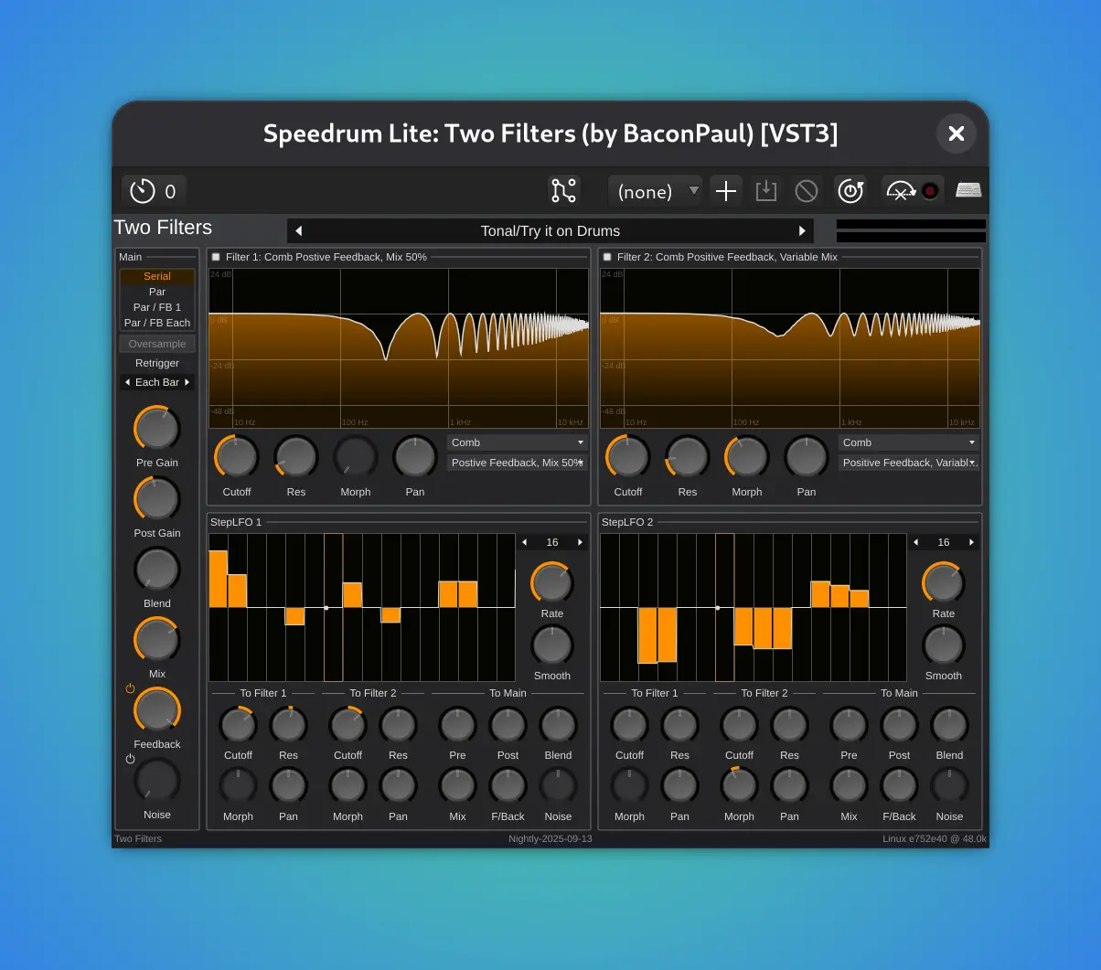Open Filter 1 Postive Feedback, Mix 50% dropdown
Screen dimensions: 1101x970
[x=518, y=463]
